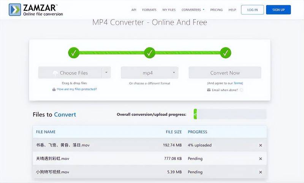
Task: Select the 777.08 KB .mov file name
Action: tap(52, 159)
